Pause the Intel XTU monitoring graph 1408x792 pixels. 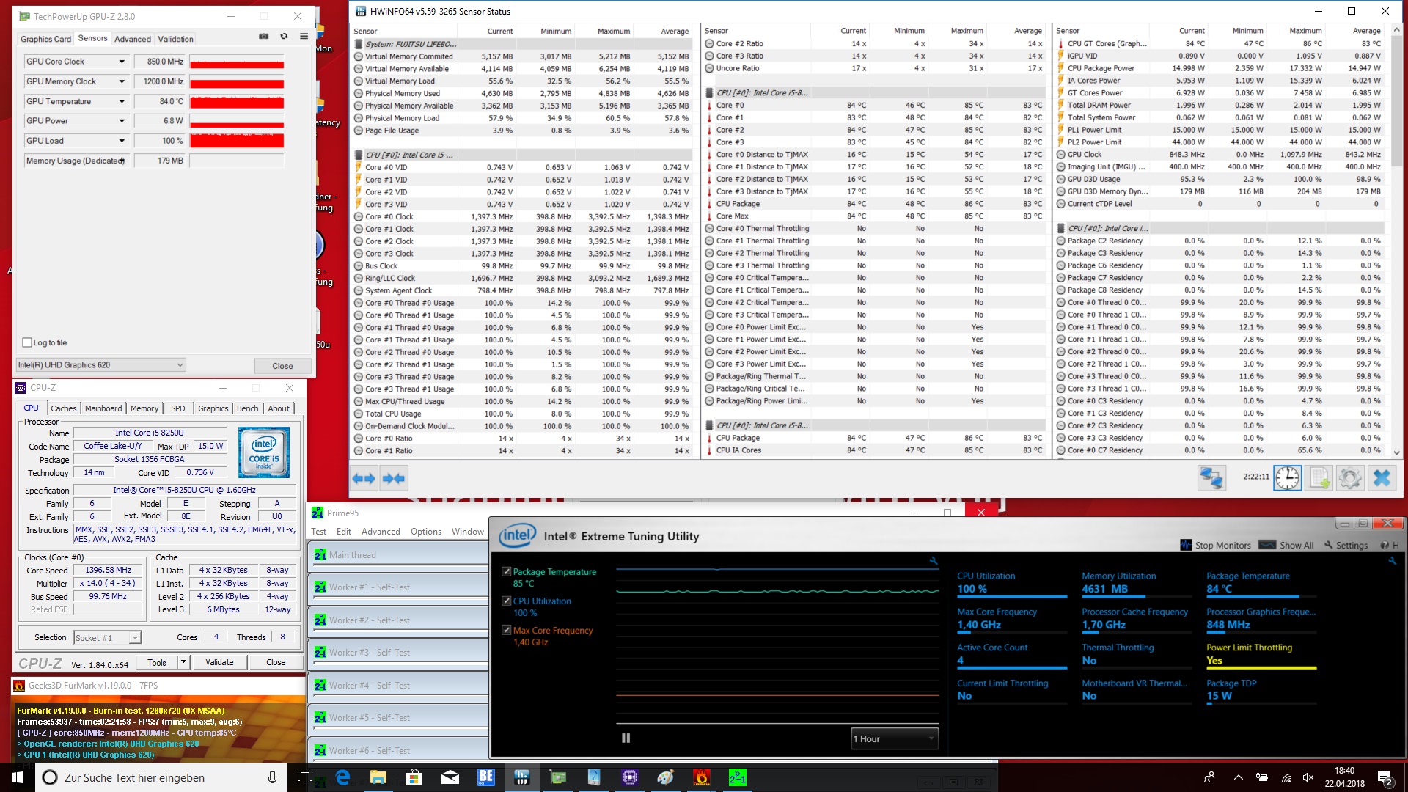(x=626, y=738)
